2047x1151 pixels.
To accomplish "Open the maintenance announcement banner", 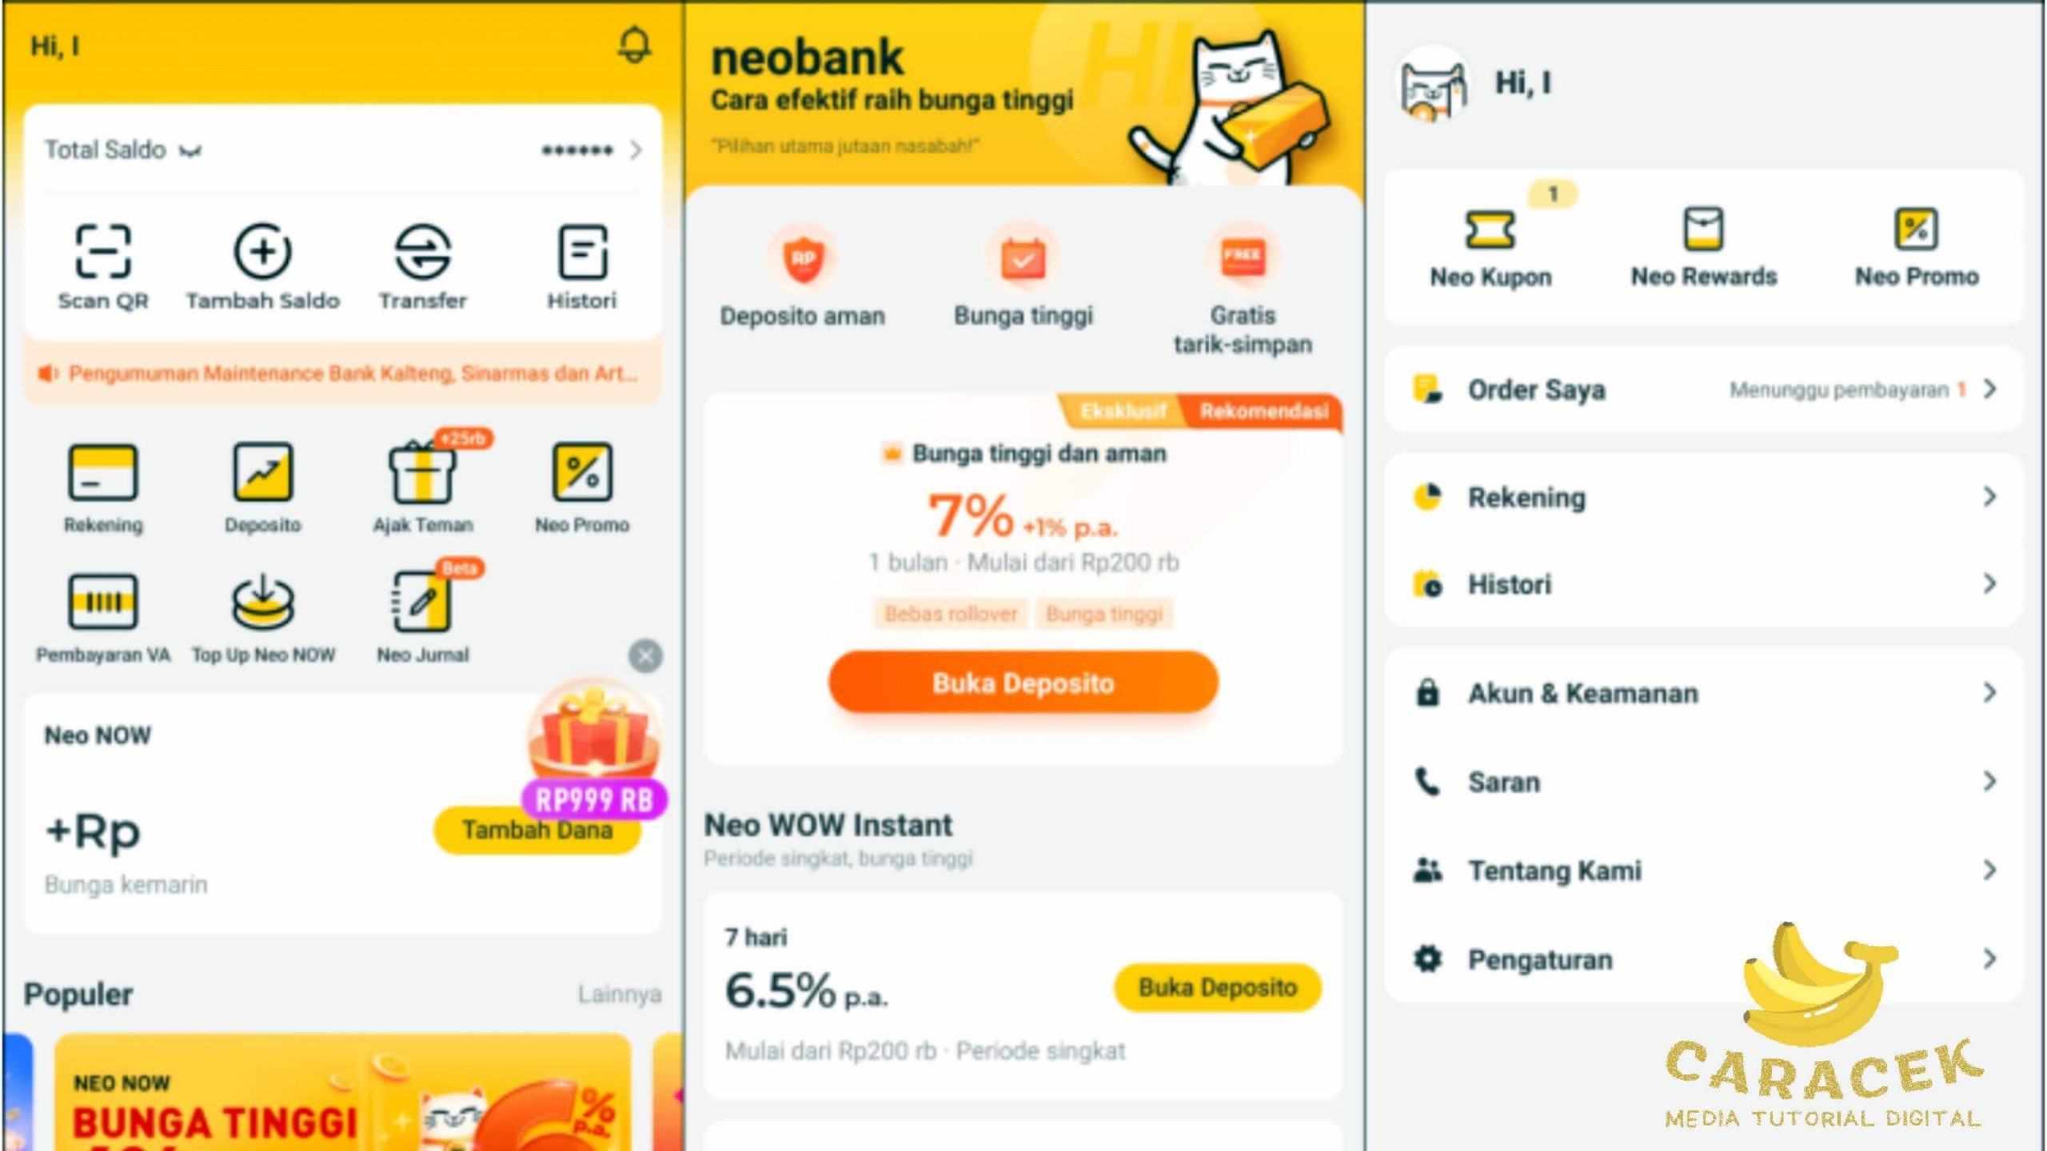I will click(343, 373).
